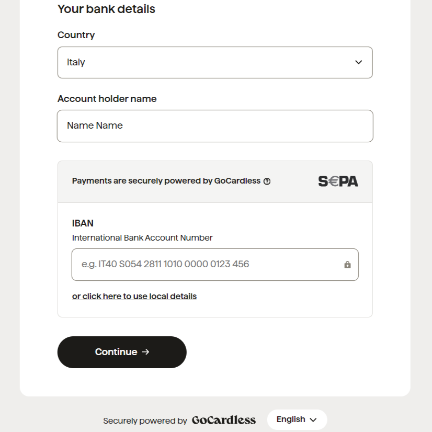
Task: Click the "use local details" link
Action: (x=134, y=297)
